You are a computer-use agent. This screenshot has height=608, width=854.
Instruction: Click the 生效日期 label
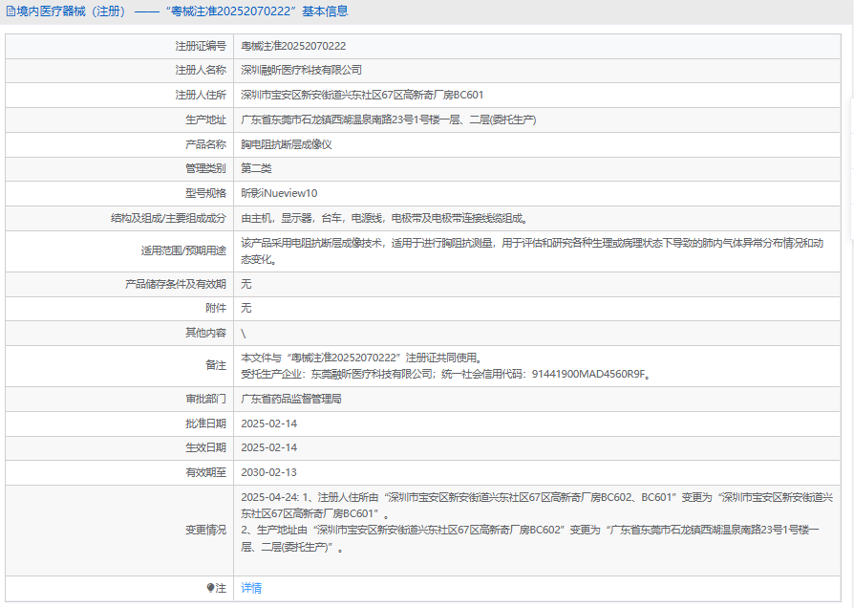click(x=205, y=447)
